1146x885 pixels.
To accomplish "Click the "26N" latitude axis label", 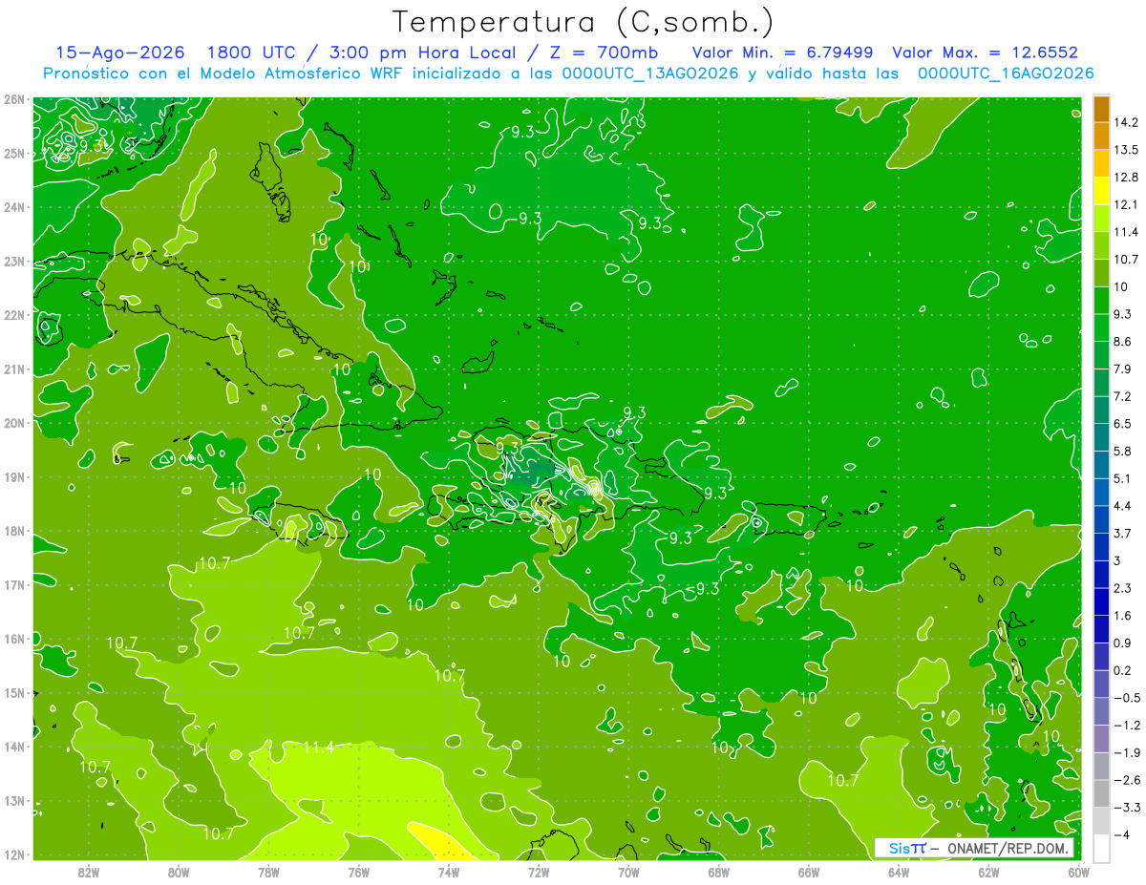I will [x=14, y=99].
